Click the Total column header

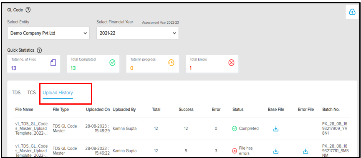[x=156, y=110]
